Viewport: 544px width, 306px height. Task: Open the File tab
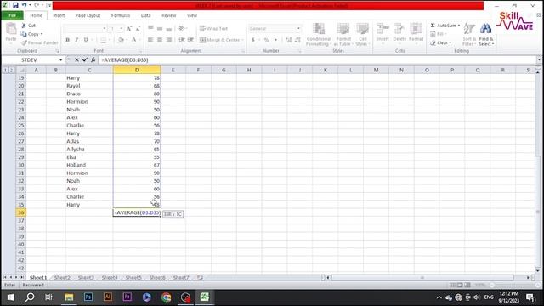(x=12, y=15)
